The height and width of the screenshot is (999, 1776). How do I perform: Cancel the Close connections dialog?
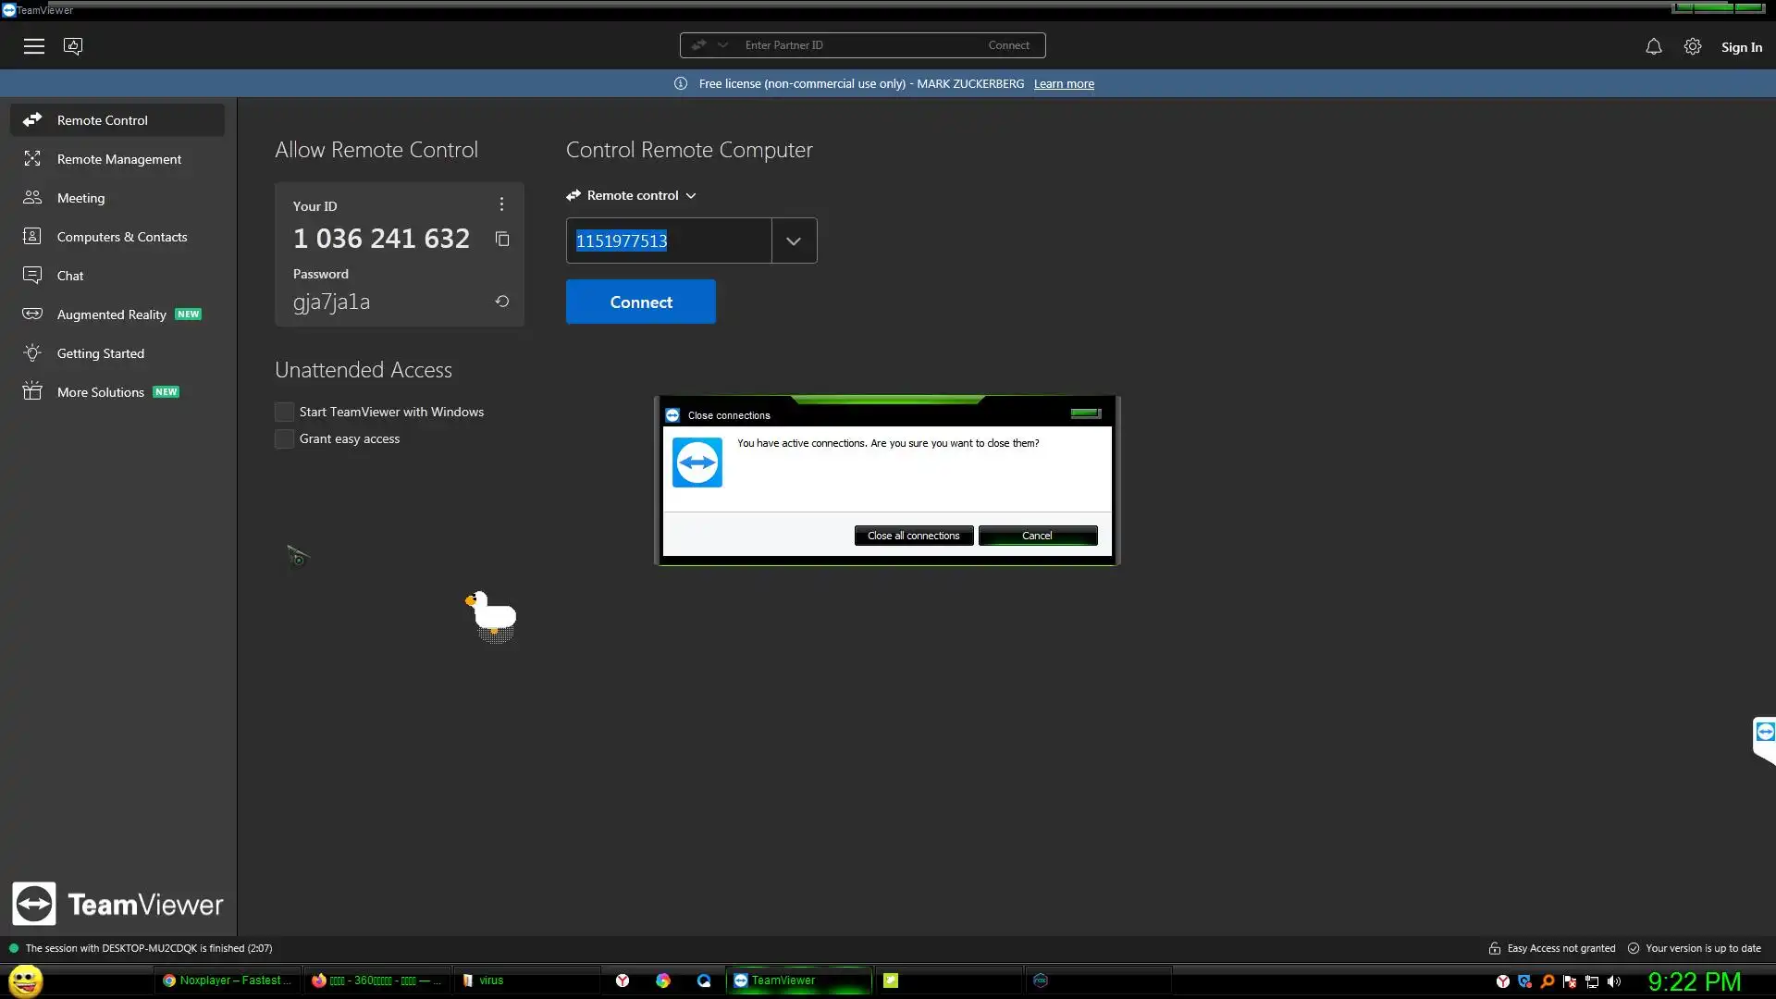pos(1037,536)
